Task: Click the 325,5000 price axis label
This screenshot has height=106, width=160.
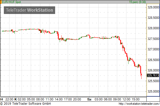Action: pos(153,81)
